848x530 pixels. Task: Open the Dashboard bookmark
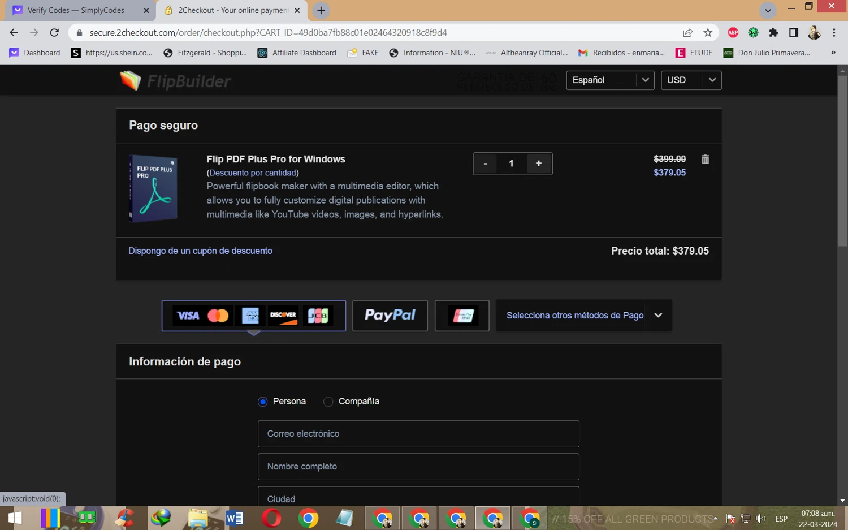34,53
